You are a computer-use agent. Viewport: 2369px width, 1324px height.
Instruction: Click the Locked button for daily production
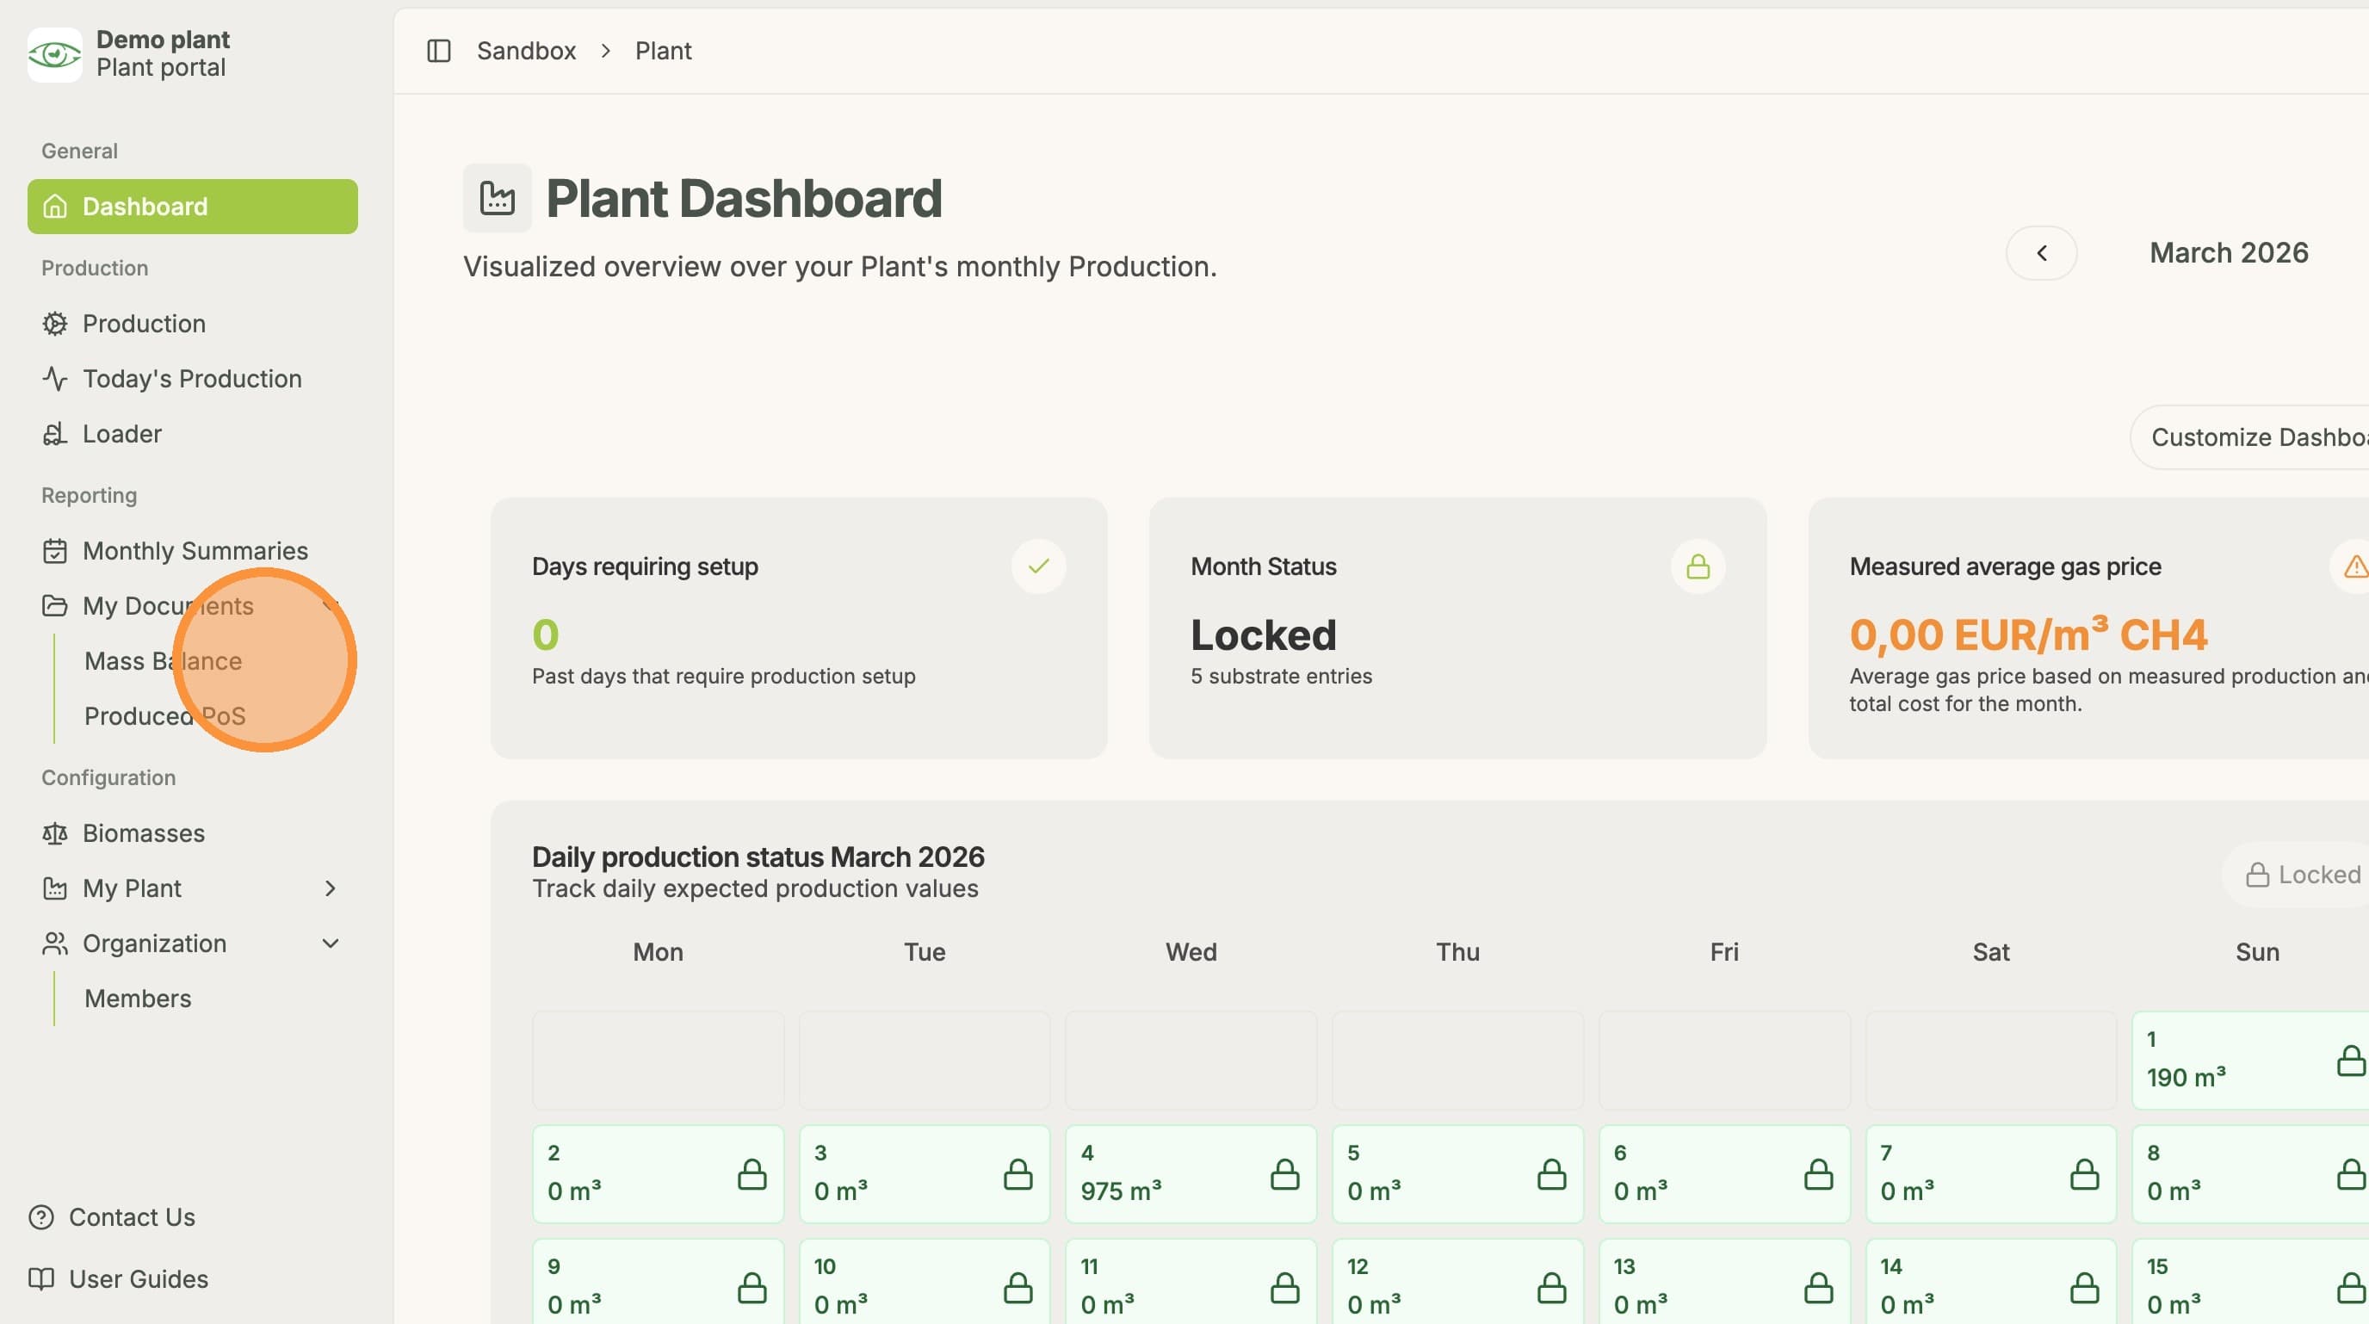click(2297, 875)
